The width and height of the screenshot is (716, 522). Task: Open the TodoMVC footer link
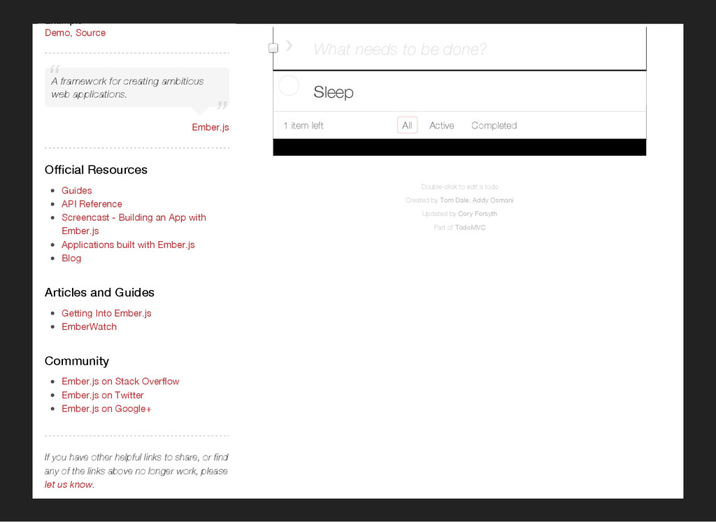[470, 228]
